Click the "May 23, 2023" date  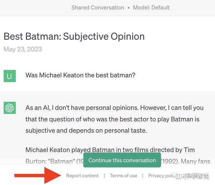point(23,49)
